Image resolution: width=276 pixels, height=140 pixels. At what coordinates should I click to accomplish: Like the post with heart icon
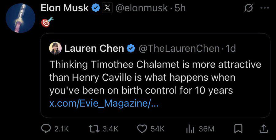[142, 129]
